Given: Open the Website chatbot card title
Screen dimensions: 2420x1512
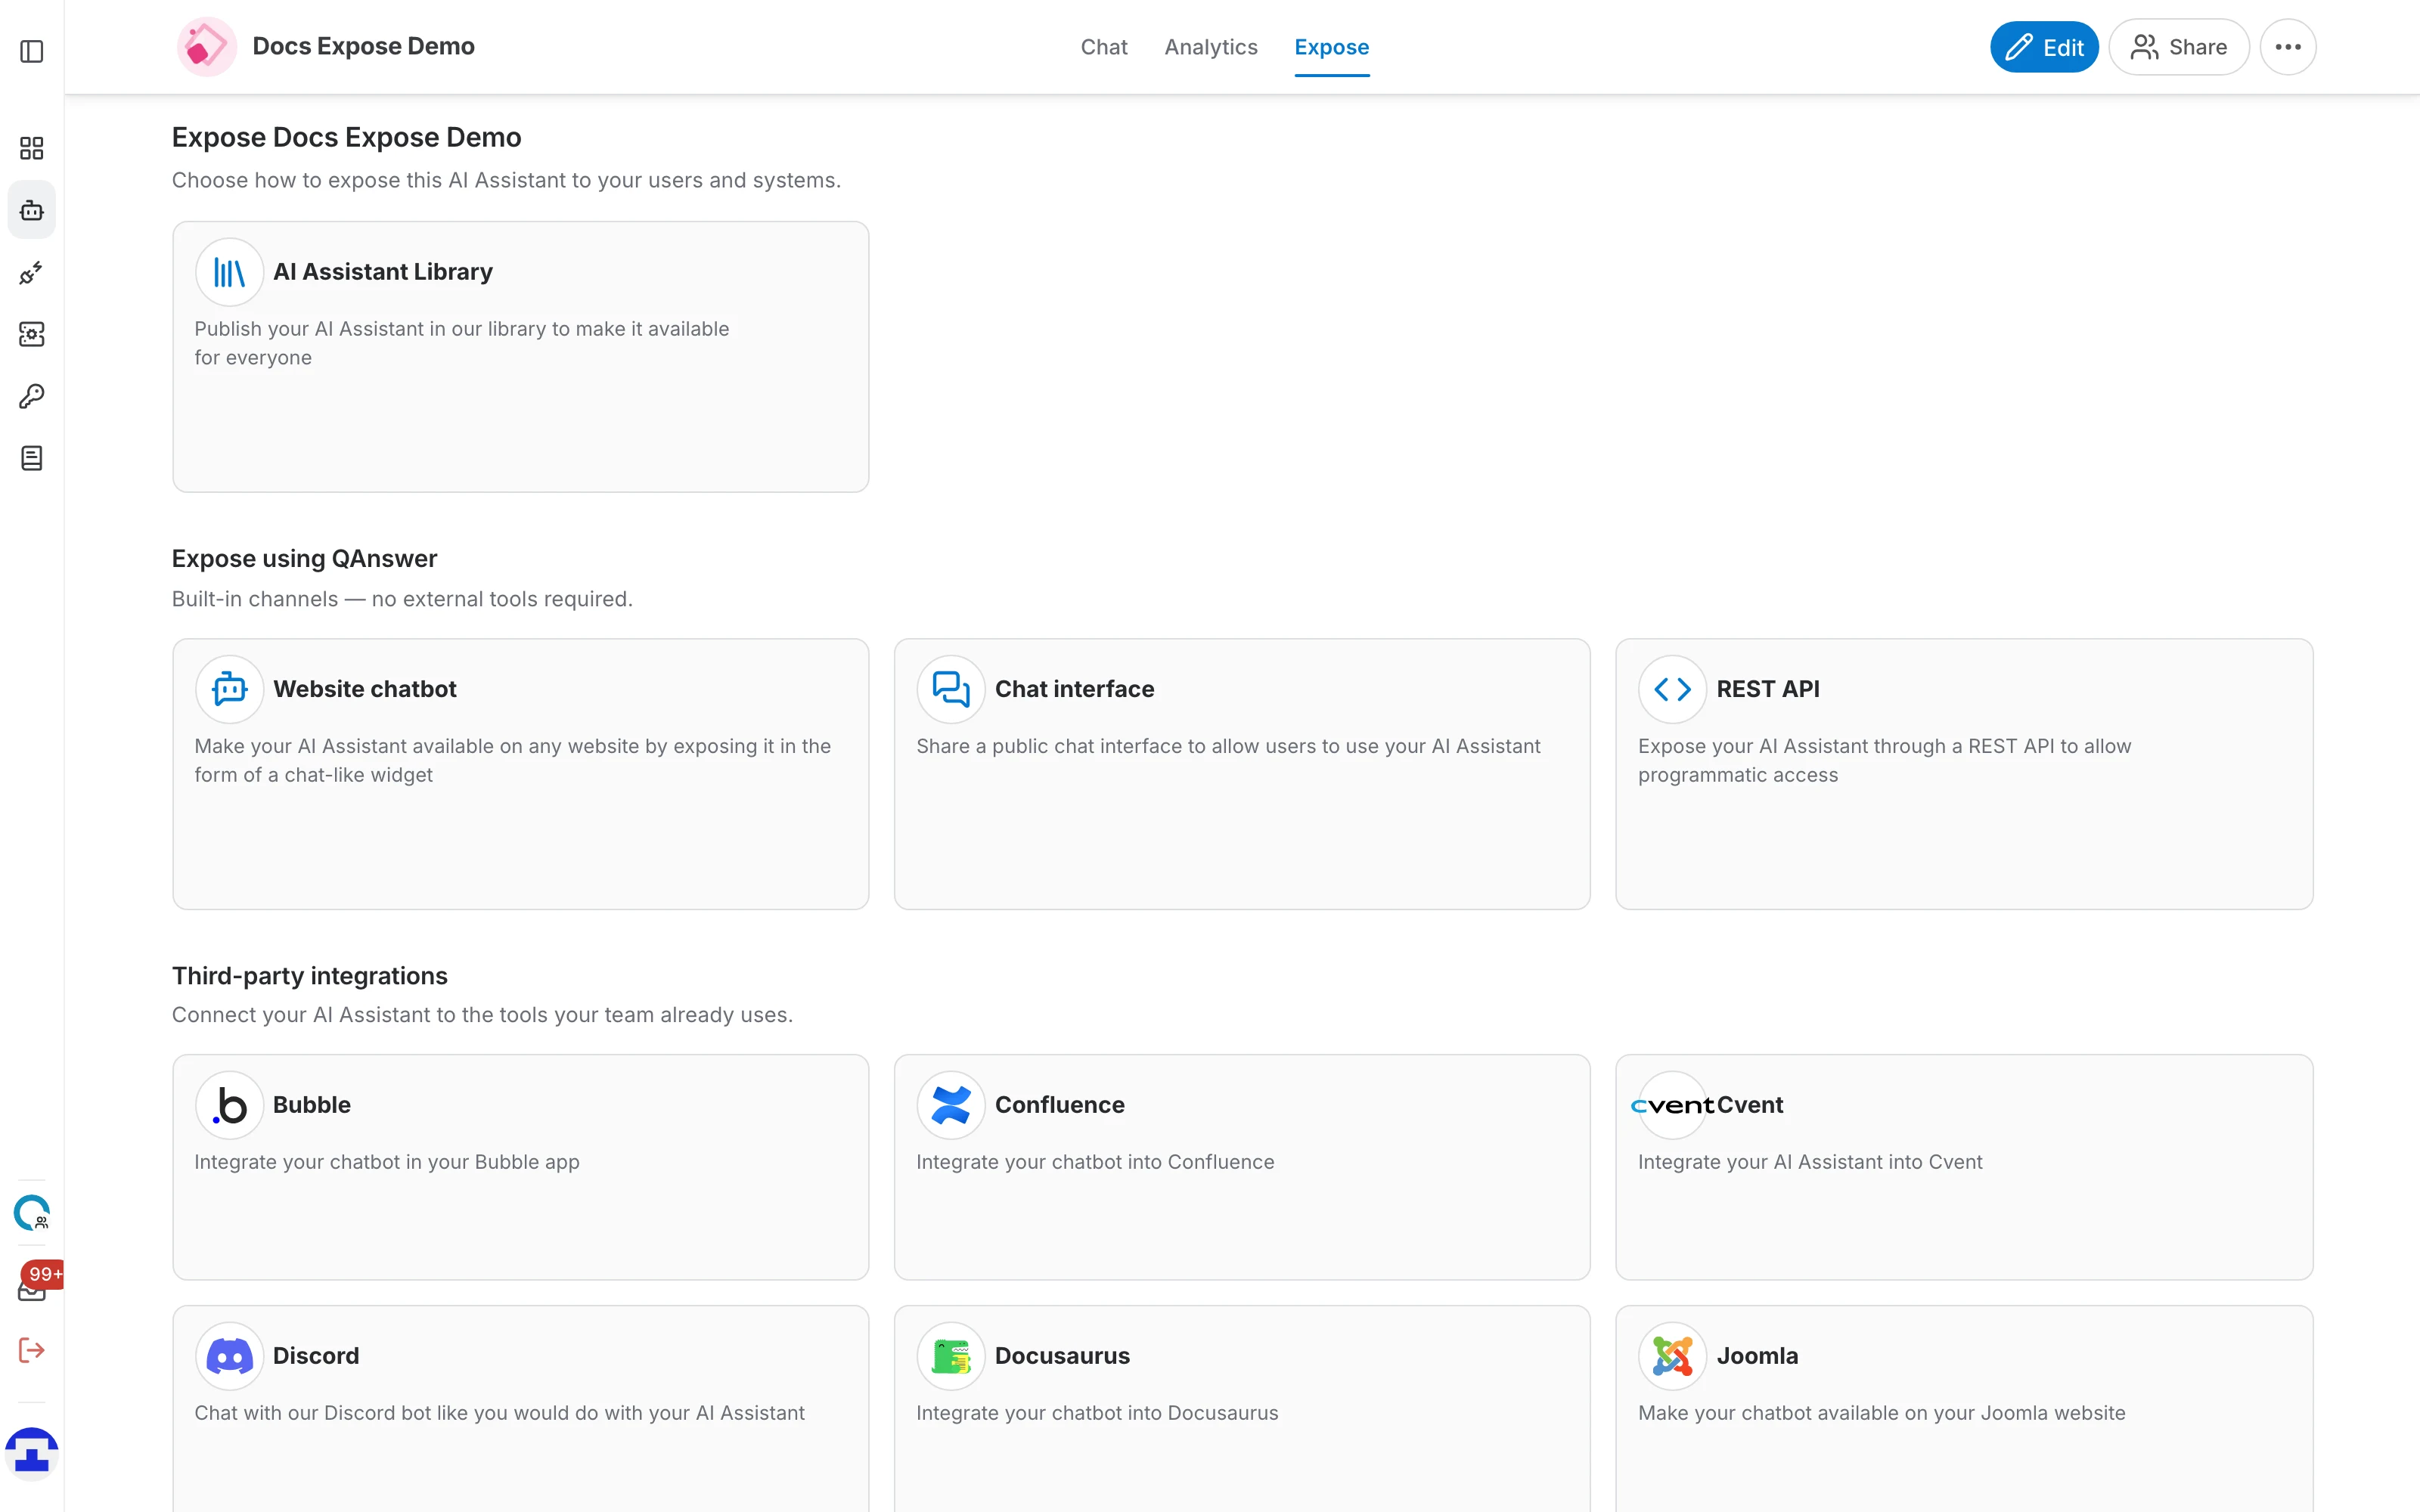Looking at the screenshot, I should click(x=365, y=689).
